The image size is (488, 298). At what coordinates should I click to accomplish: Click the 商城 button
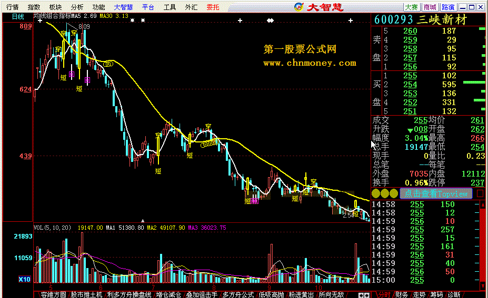point(430,7)
